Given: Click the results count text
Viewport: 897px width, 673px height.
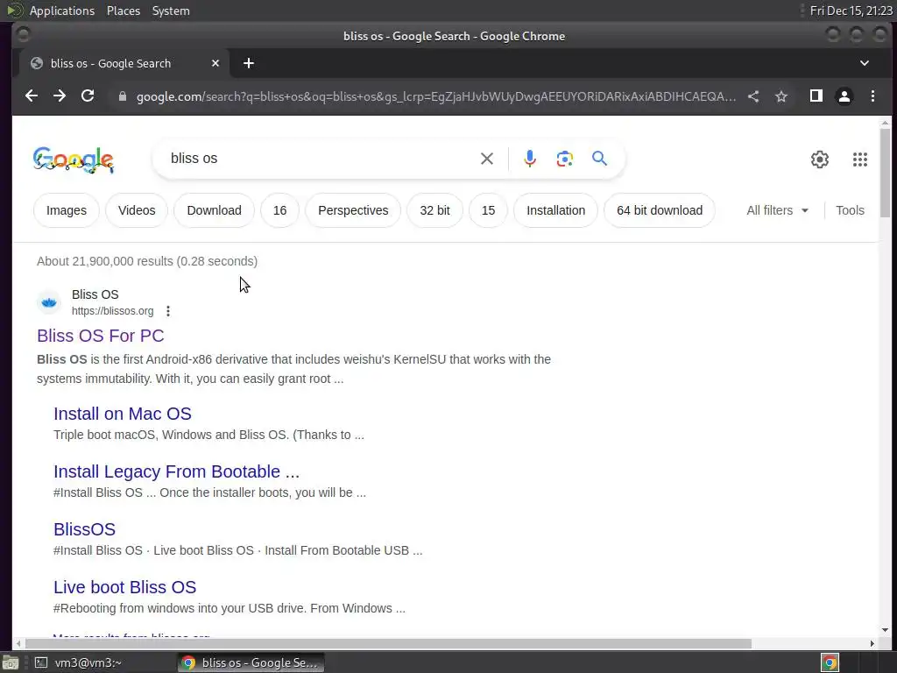Looking at the screenshot, I should point(147,261).
